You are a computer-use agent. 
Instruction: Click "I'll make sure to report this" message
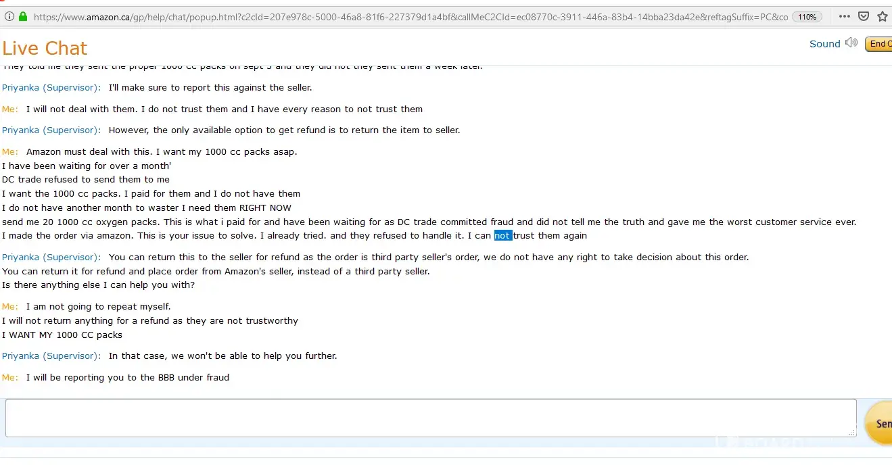click(210, 88)
